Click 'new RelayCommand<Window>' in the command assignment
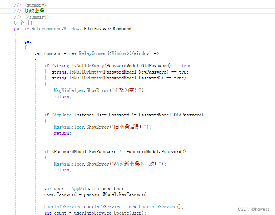275x215 pixels. 99,53
